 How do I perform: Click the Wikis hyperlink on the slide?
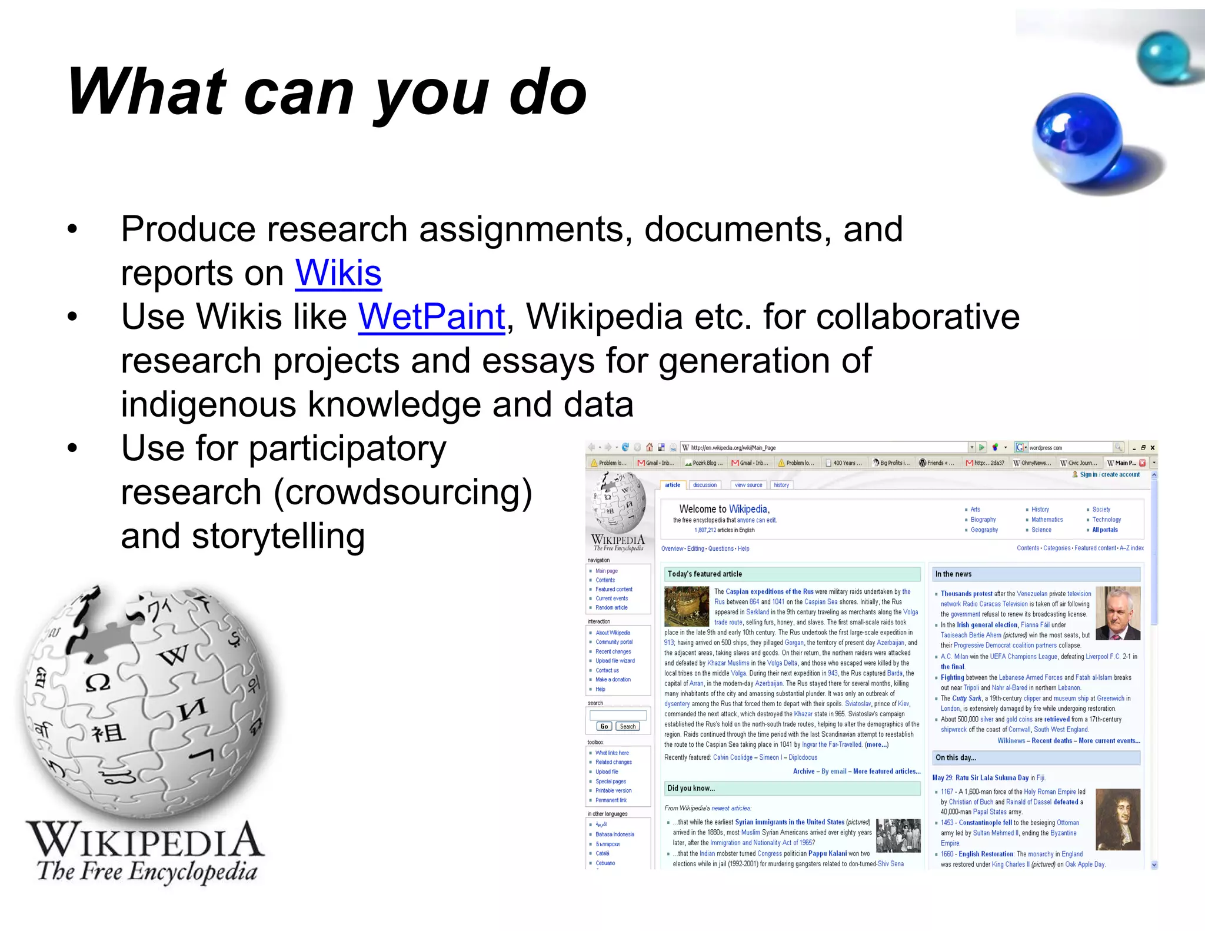pyautogui.click(x=338, y=273)
